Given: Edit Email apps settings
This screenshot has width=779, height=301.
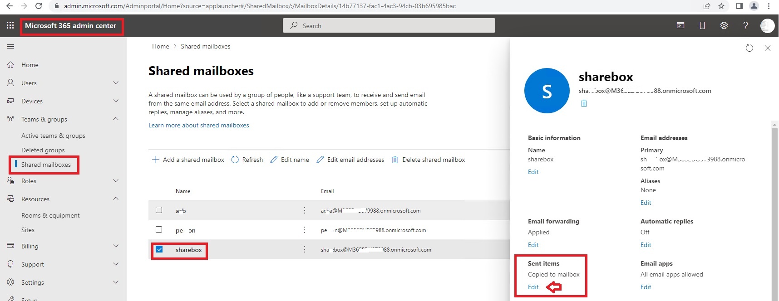Looking at the screenshot, I should pos(646,287).
